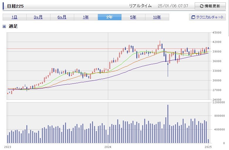
Task: Click the window icon beside テクニカルチャート
Action: pos(193,17)
